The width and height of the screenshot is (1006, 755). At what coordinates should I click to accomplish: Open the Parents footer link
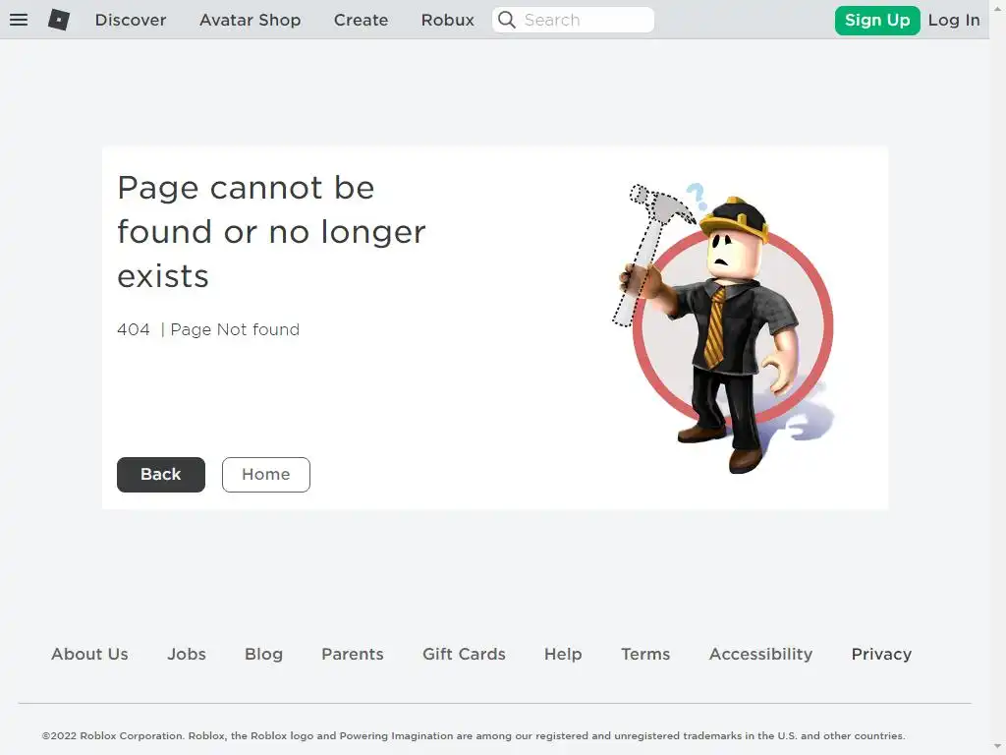[x=353, y=654]
